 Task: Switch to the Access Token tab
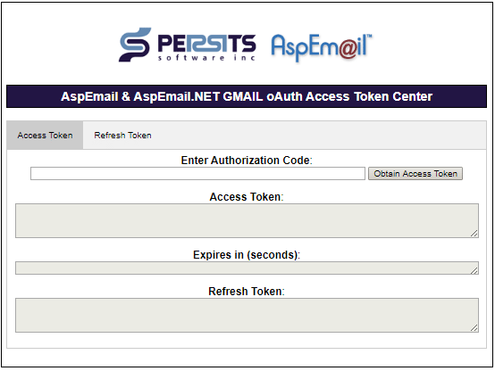point(45,136)
